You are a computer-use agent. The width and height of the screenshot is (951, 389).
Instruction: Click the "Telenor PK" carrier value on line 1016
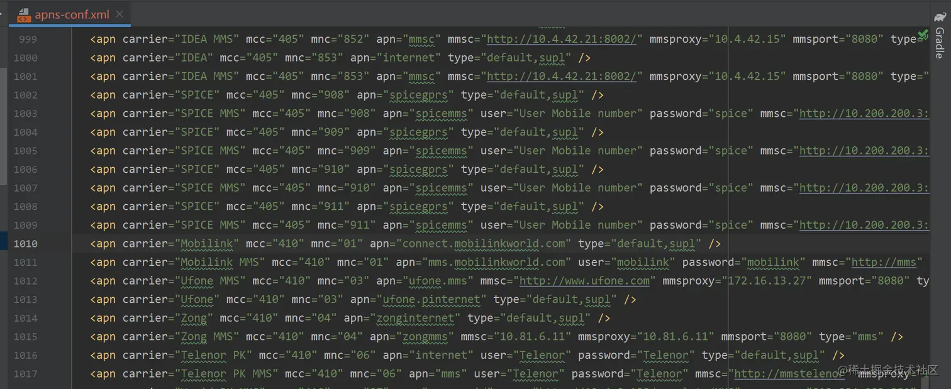coord(213,355)
